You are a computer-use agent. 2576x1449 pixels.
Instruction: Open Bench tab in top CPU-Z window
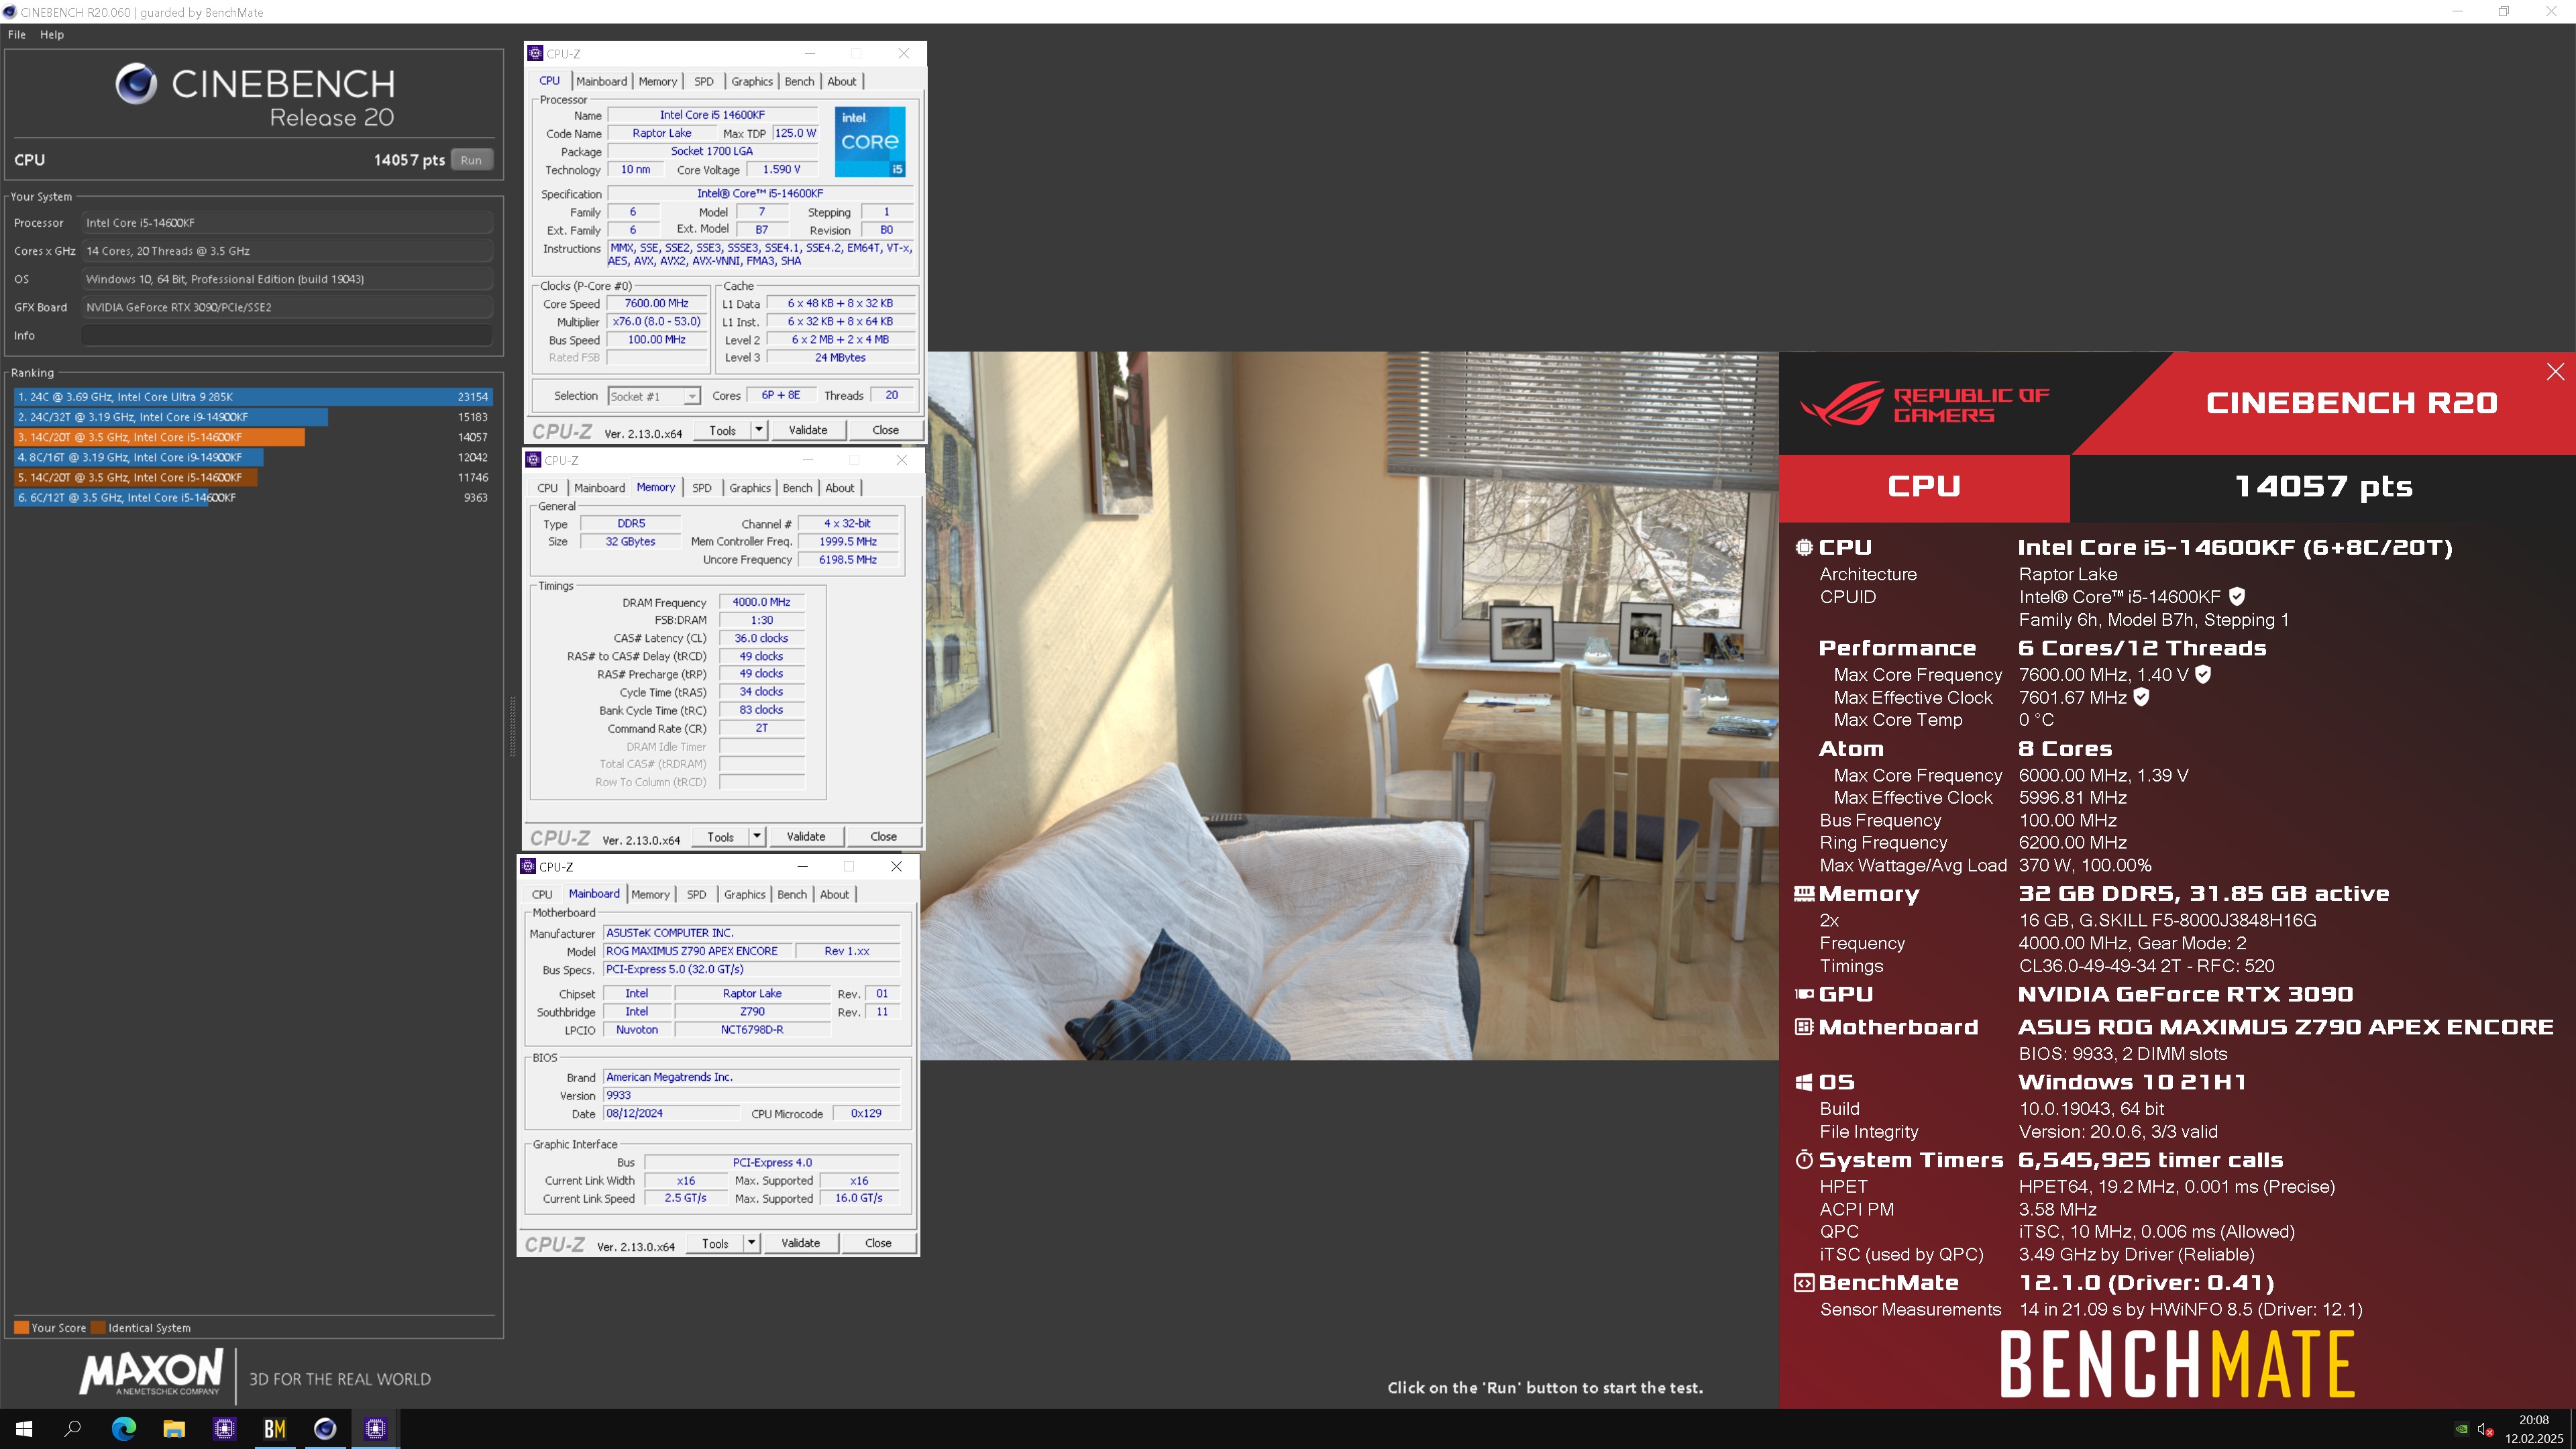pyautogui.click(x=799, y=81)
